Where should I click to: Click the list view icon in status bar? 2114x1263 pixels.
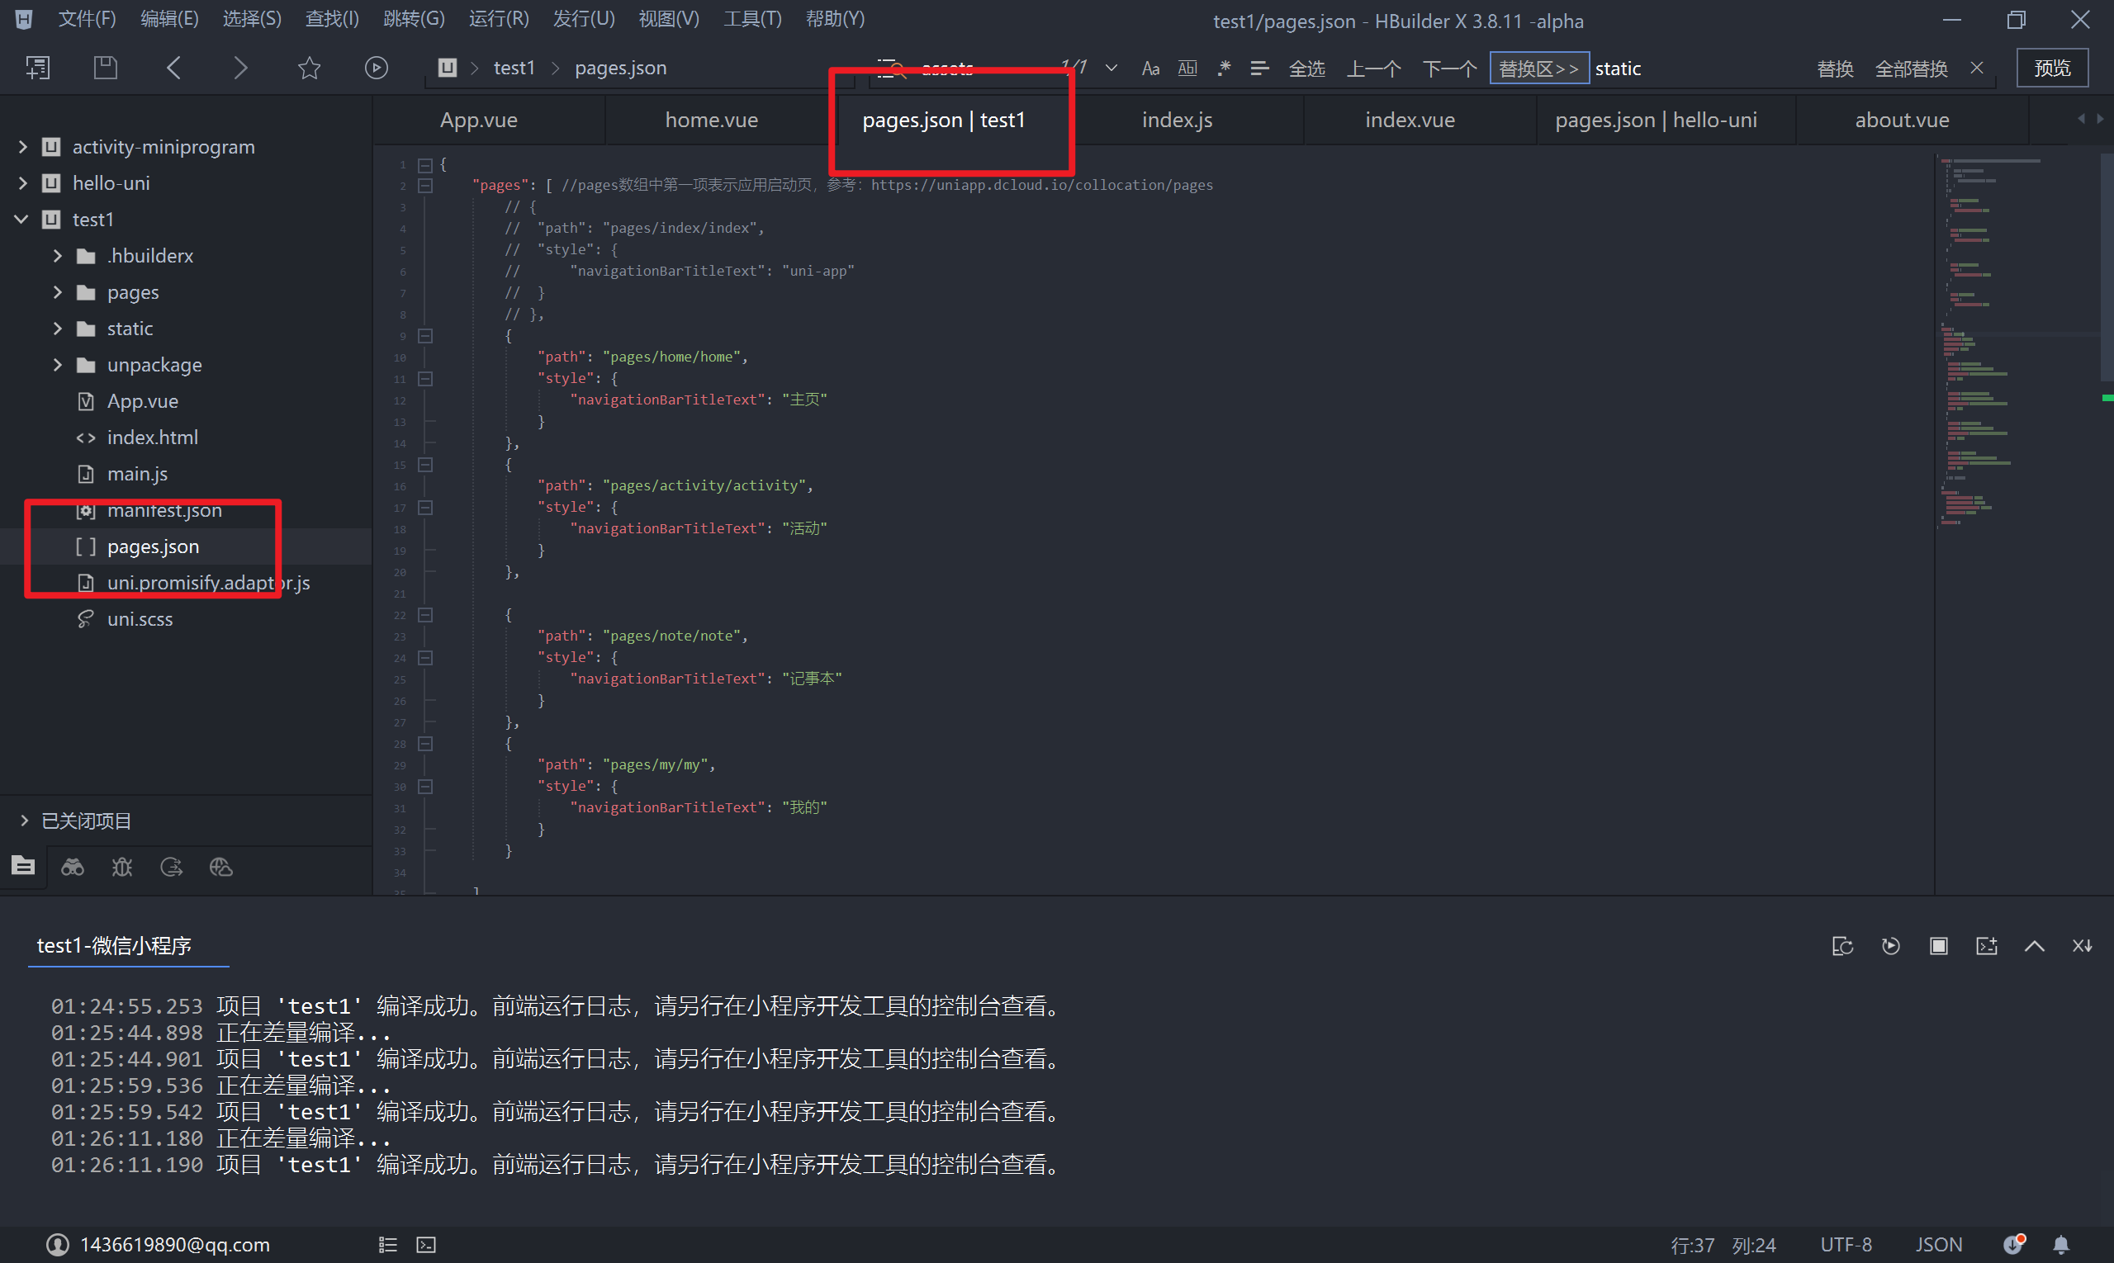coord(388,1245)
